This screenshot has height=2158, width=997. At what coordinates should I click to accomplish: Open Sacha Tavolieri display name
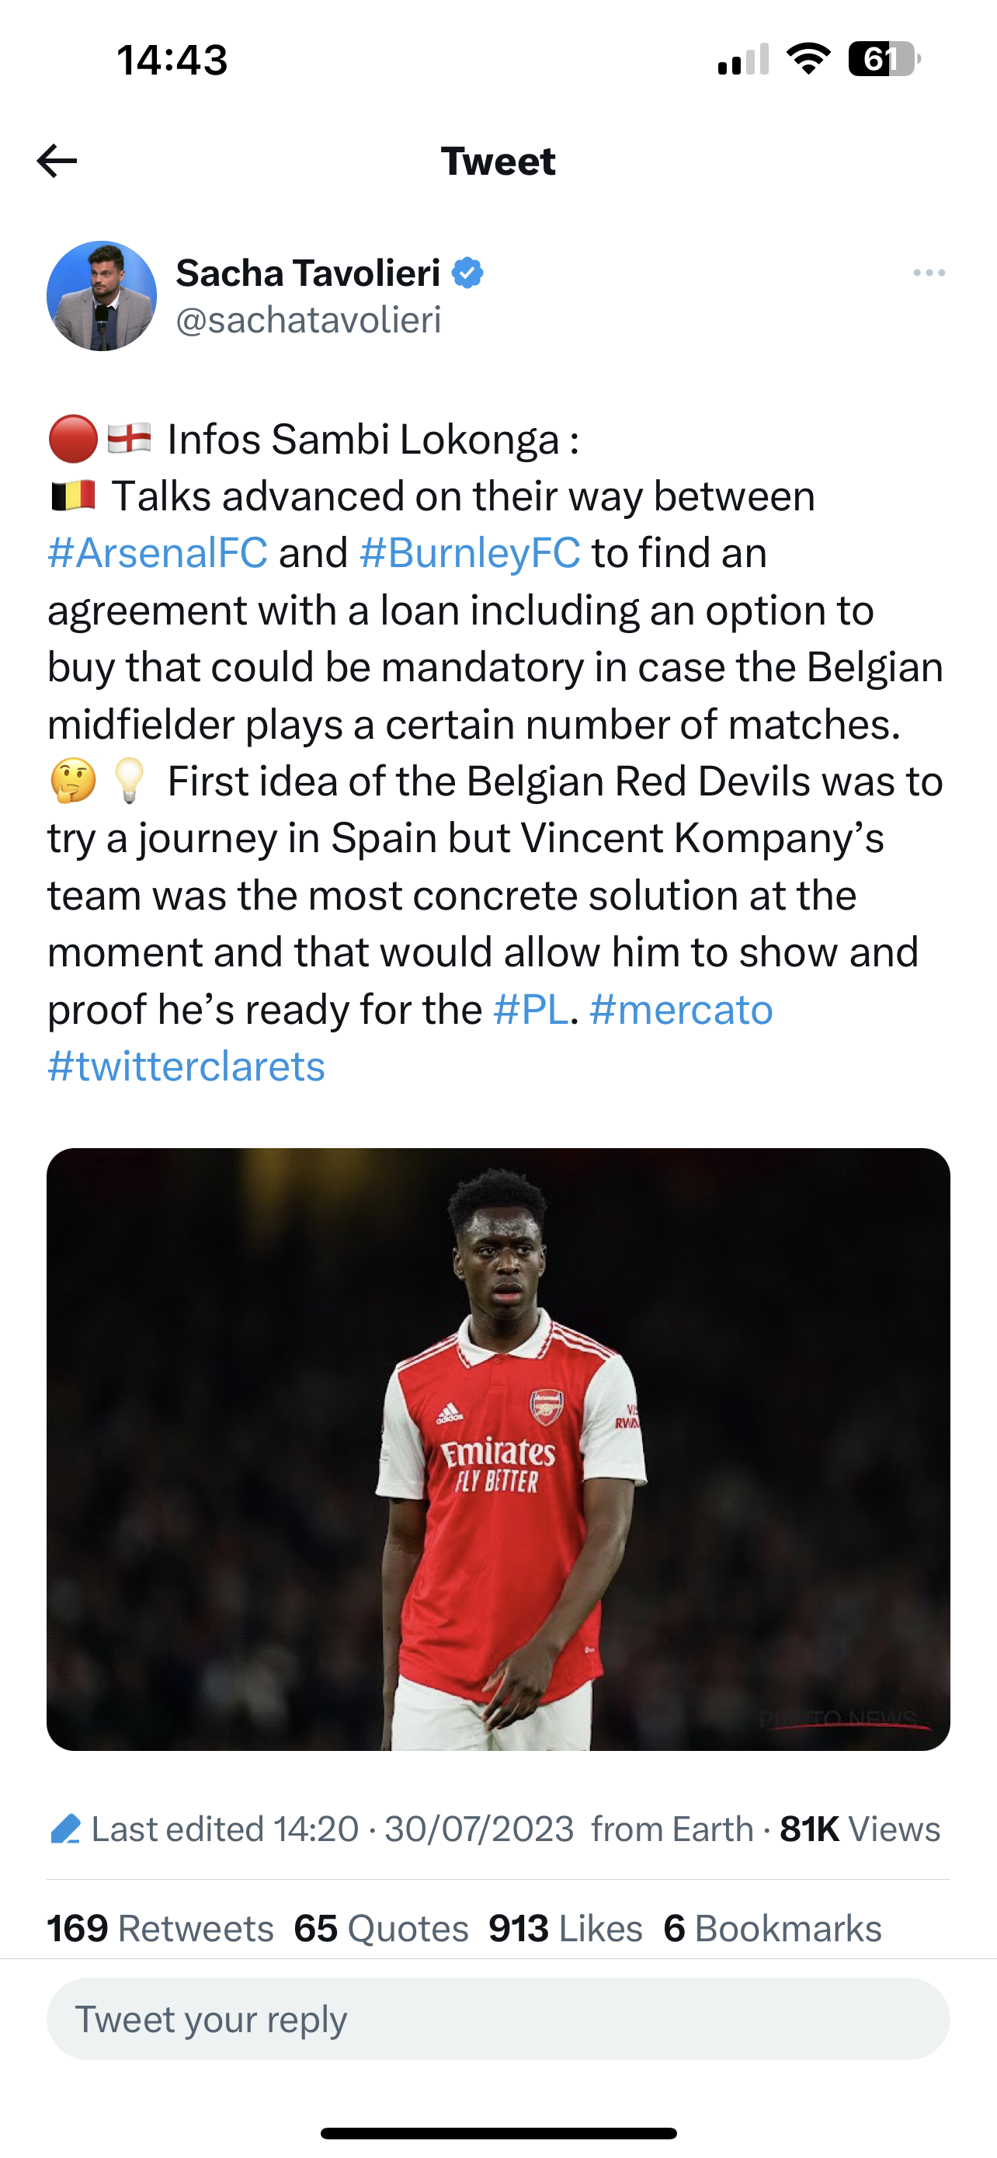pyautogui.click(x=307, y=274)
